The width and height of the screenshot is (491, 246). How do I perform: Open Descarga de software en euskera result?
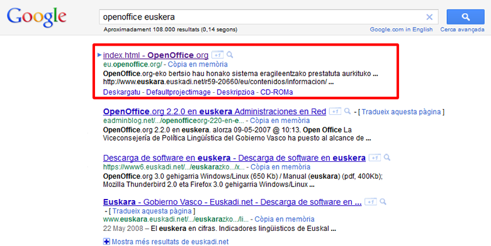tap(234, 158)
